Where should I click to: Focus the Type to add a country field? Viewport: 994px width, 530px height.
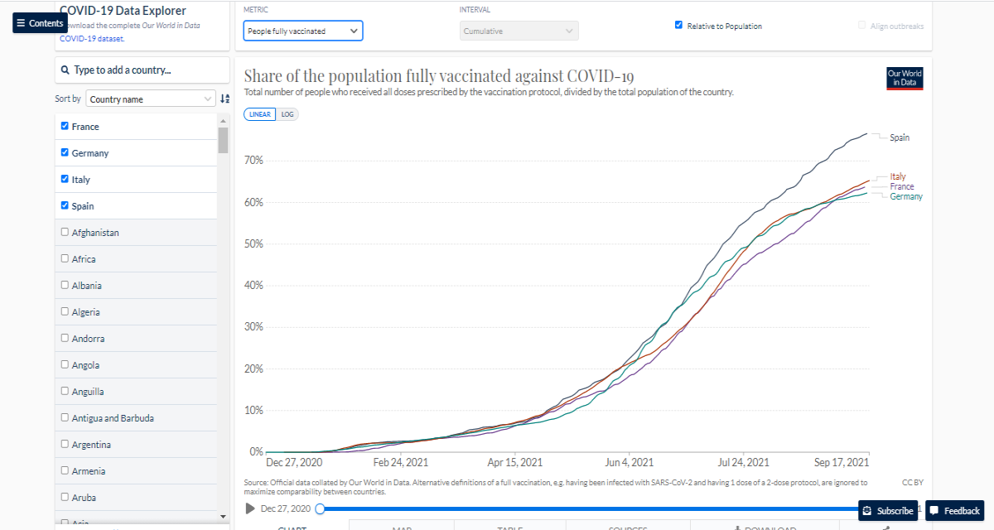(x=142, y=70)
